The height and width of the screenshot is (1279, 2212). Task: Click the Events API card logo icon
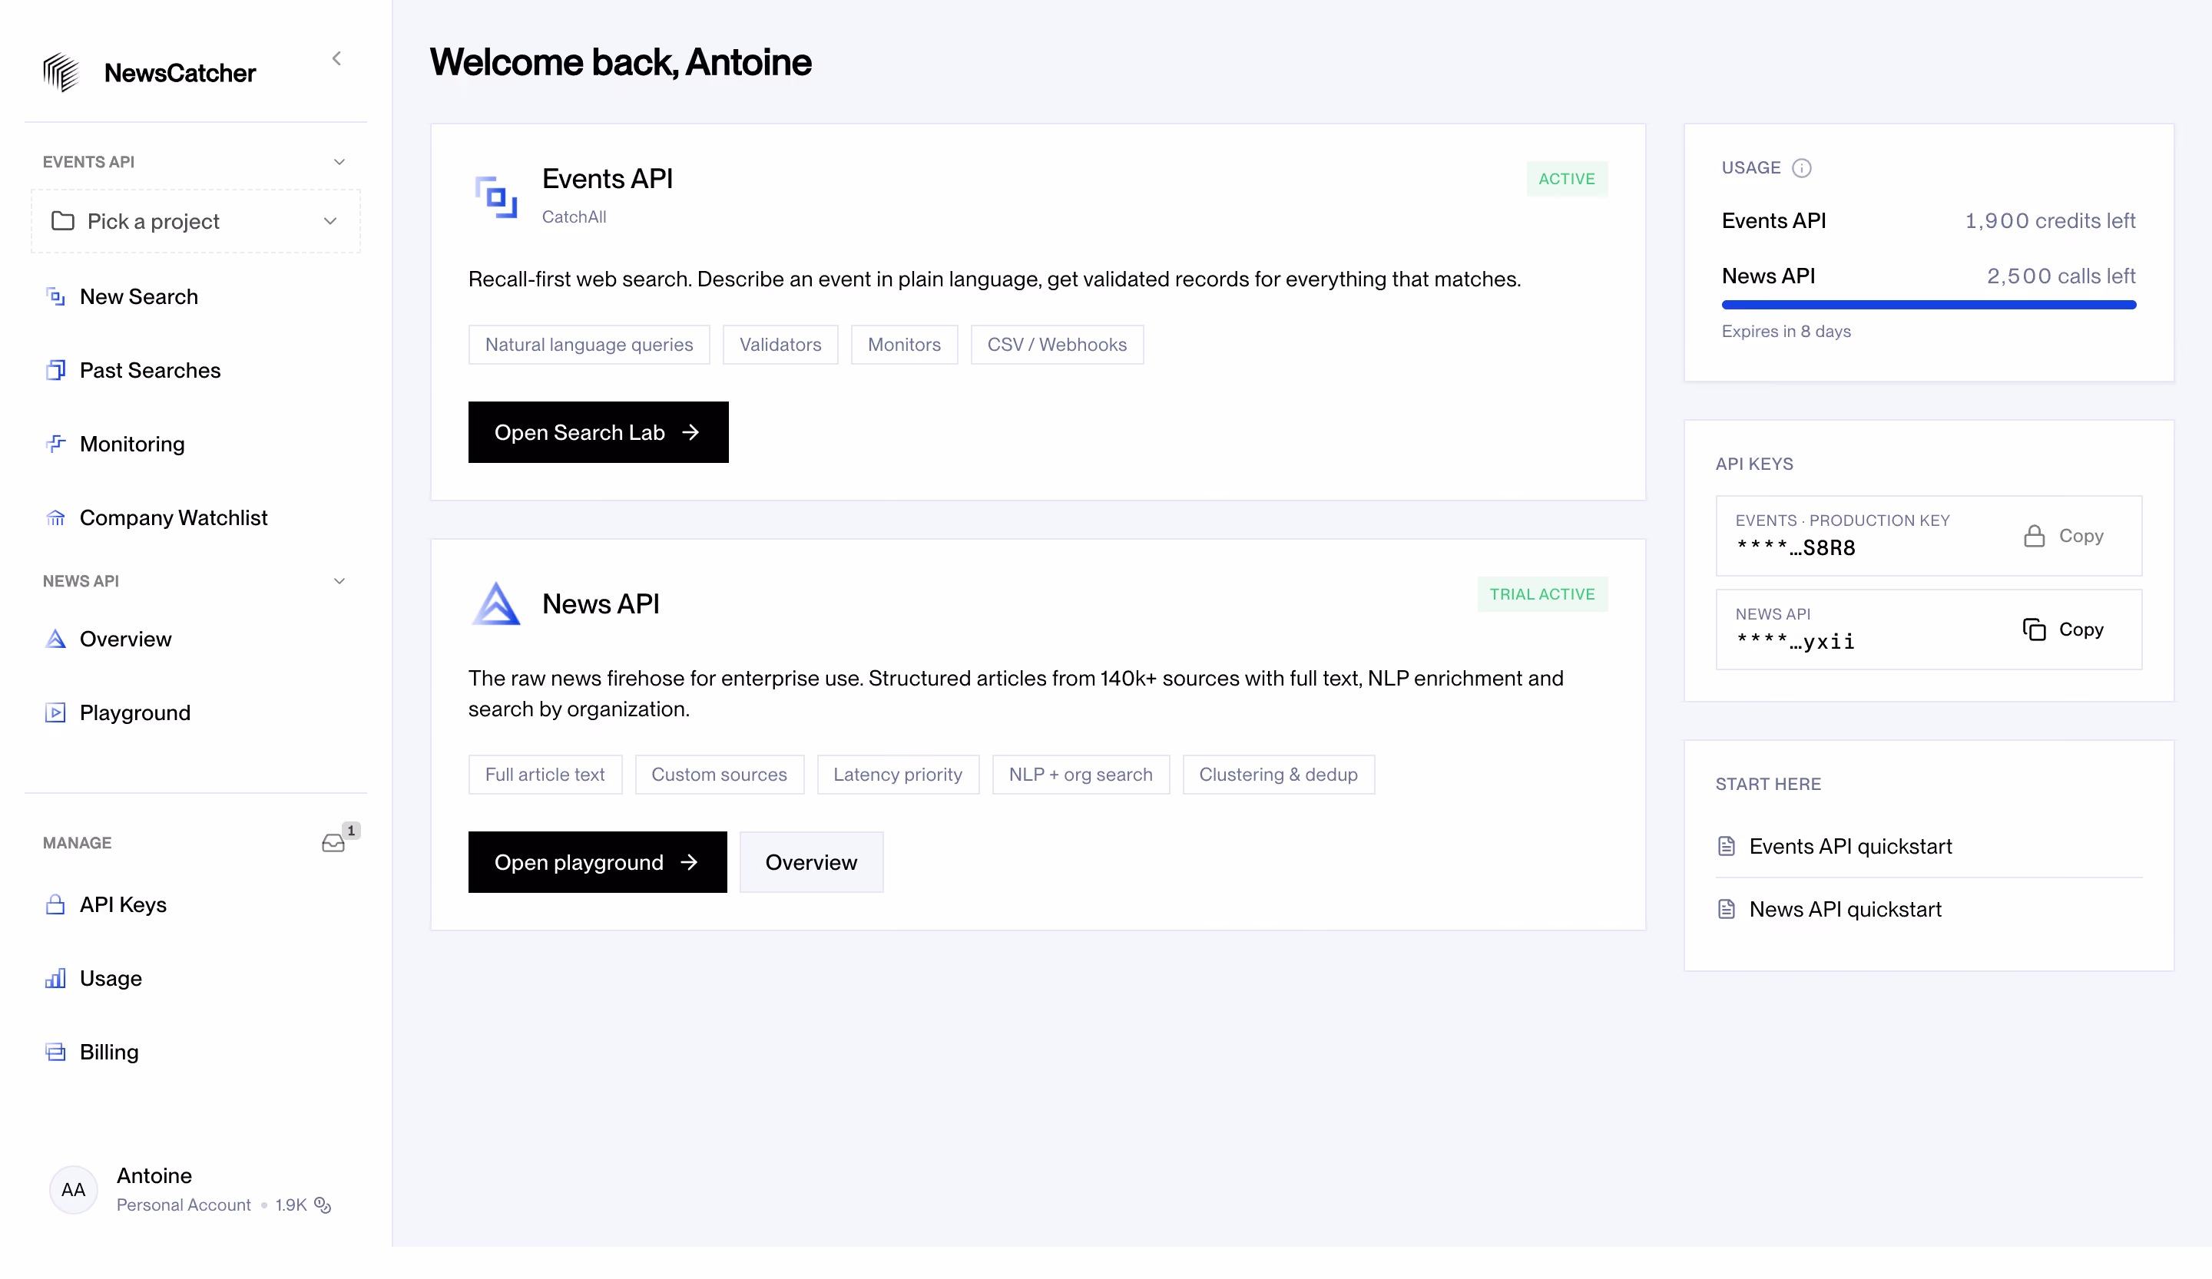click(496, 197)
